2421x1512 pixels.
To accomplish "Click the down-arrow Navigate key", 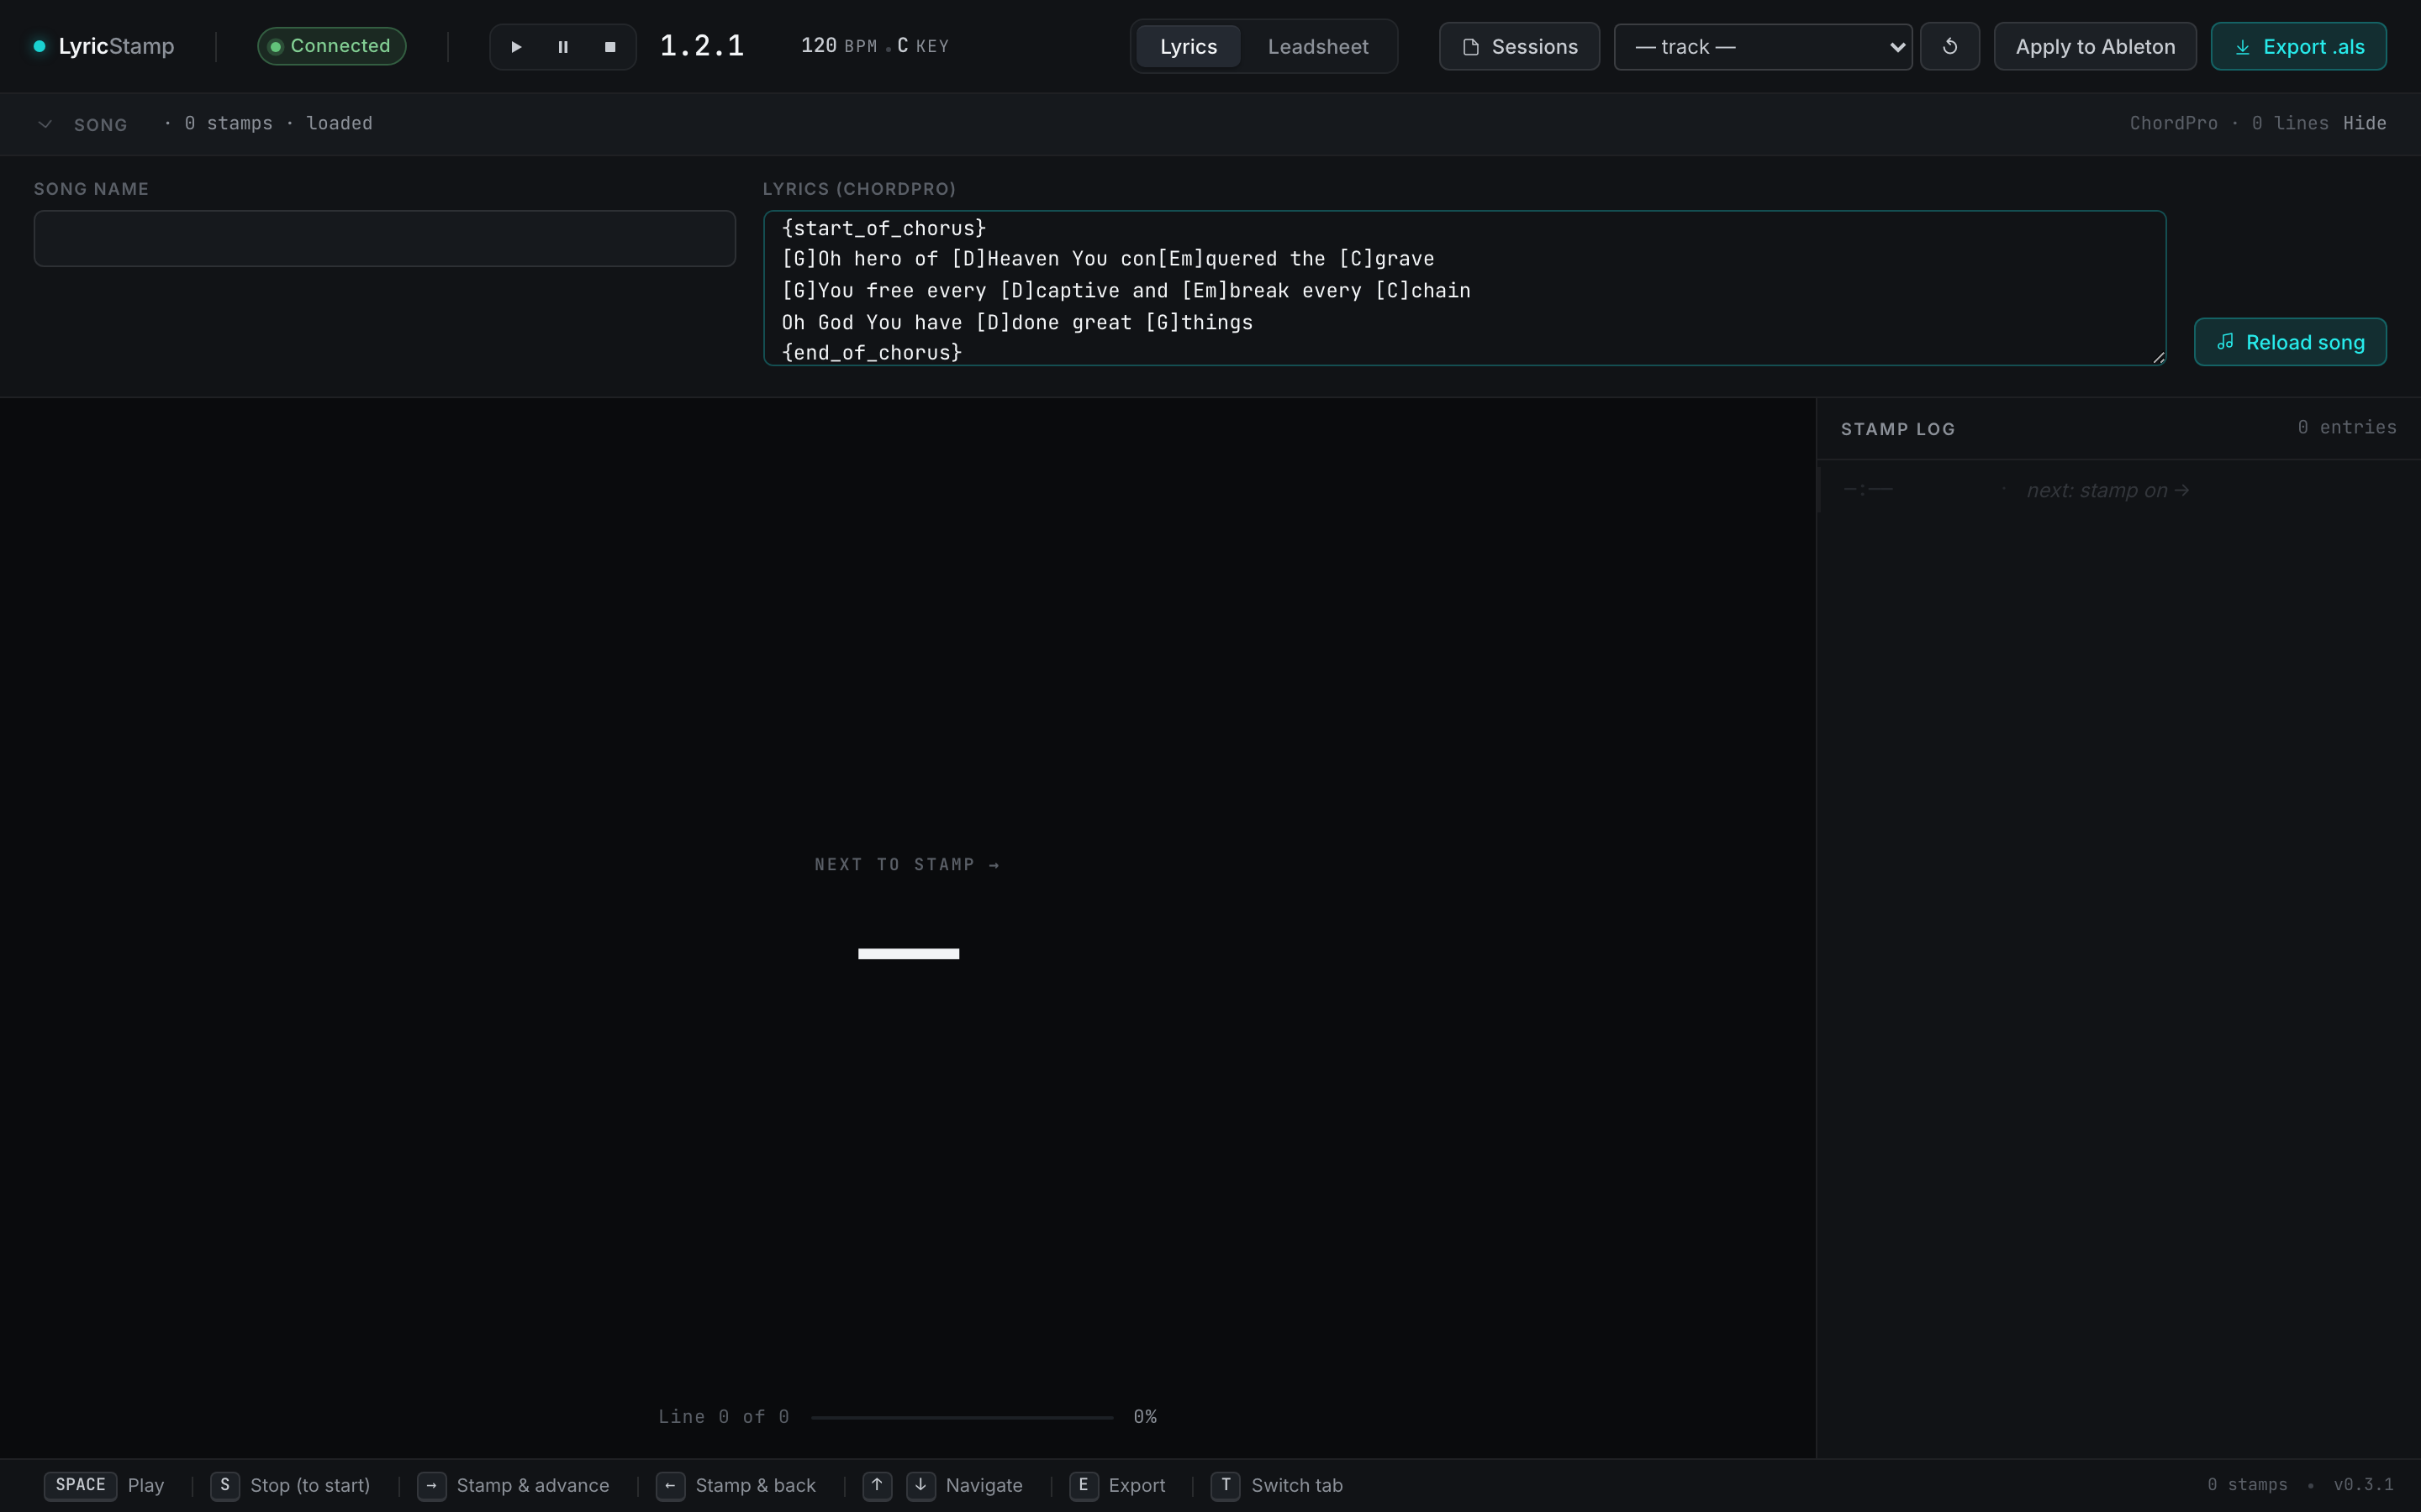I will click(920, 1485).
